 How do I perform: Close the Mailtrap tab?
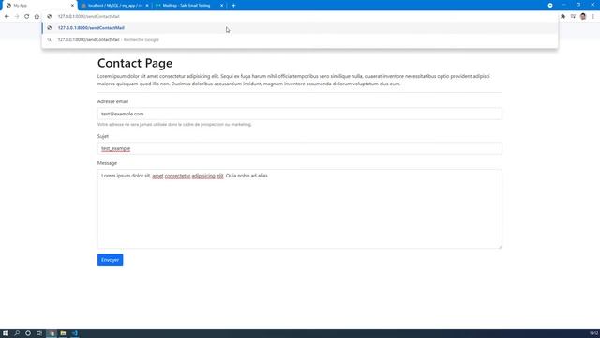click(221, 6)
